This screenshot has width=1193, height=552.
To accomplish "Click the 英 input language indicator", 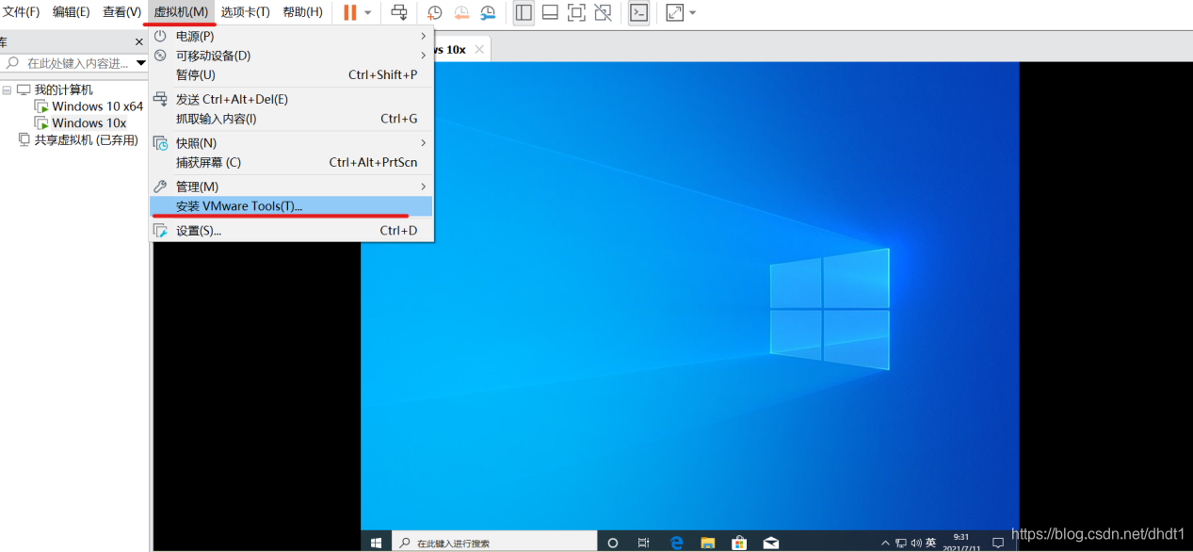I will point(930,544).
